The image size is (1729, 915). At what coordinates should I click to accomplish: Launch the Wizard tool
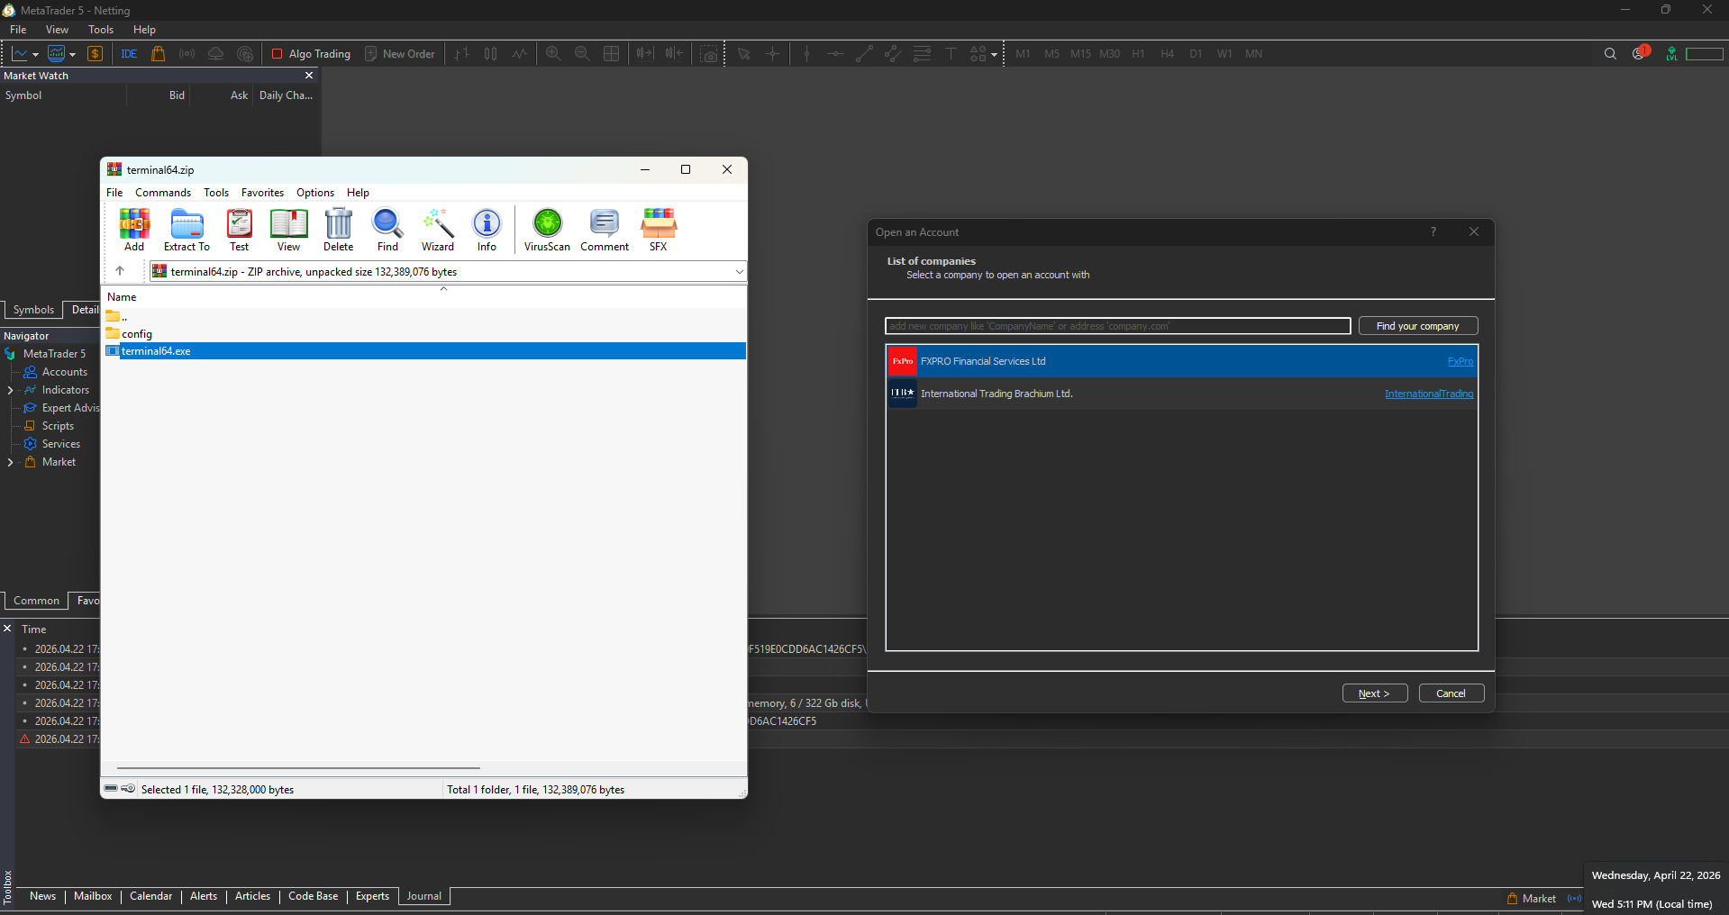438,230
